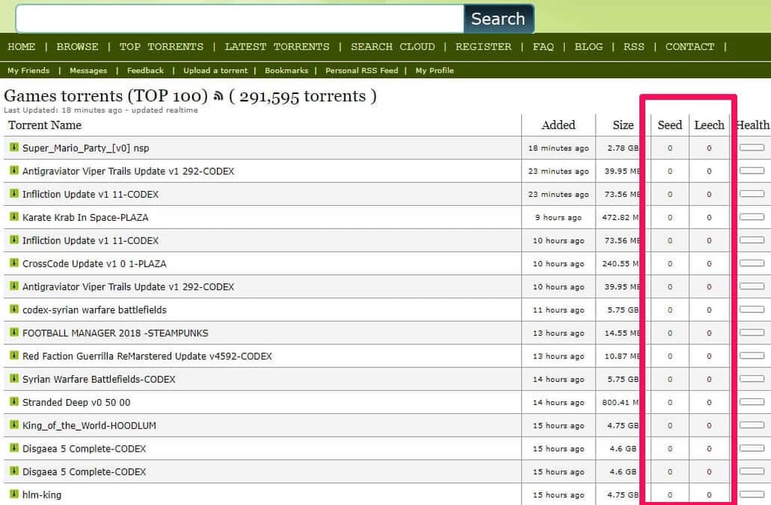Click the Search button
The width and height of the screenshot is (771, 505).
point(498,19)
